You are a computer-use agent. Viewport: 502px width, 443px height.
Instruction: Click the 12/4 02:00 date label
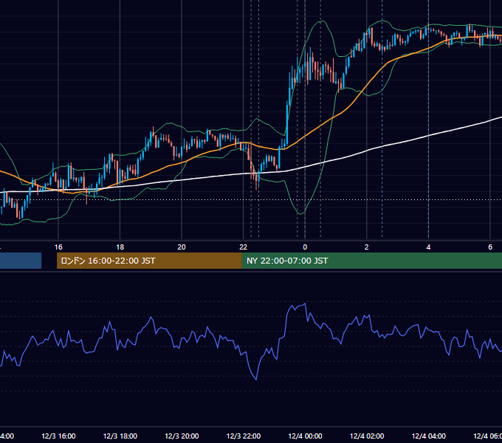pyautogui.click(x=367, y=436)
